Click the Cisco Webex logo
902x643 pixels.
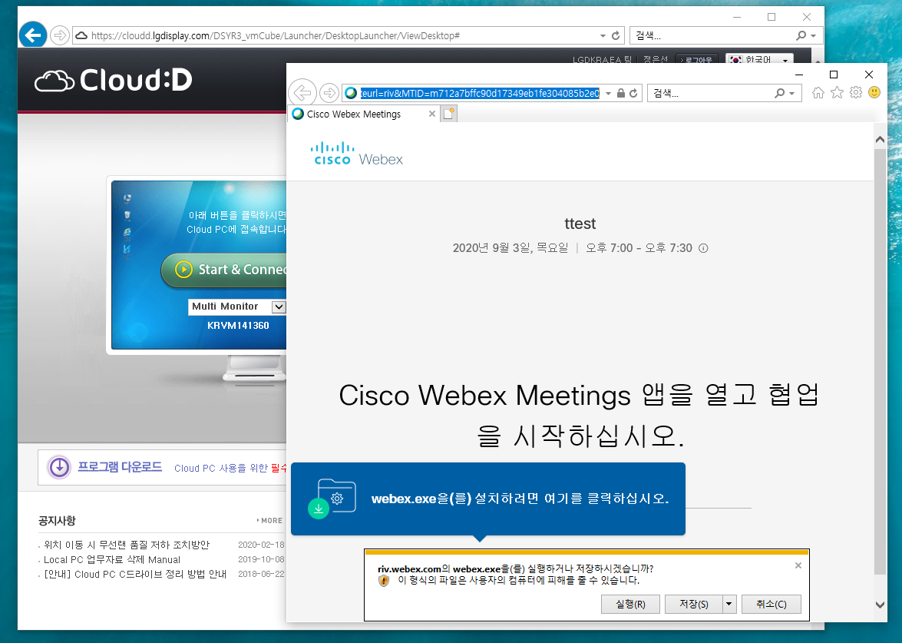click(357, 154)
